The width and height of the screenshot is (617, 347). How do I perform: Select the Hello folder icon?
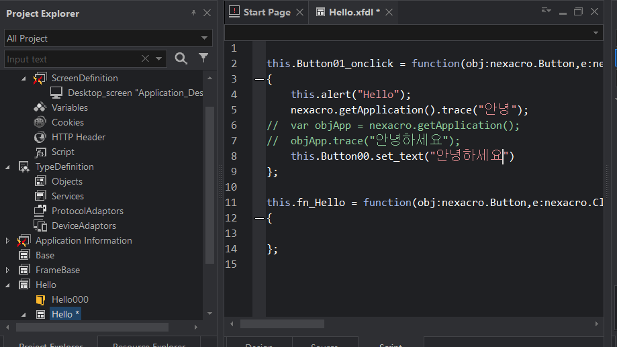point(24,285)
